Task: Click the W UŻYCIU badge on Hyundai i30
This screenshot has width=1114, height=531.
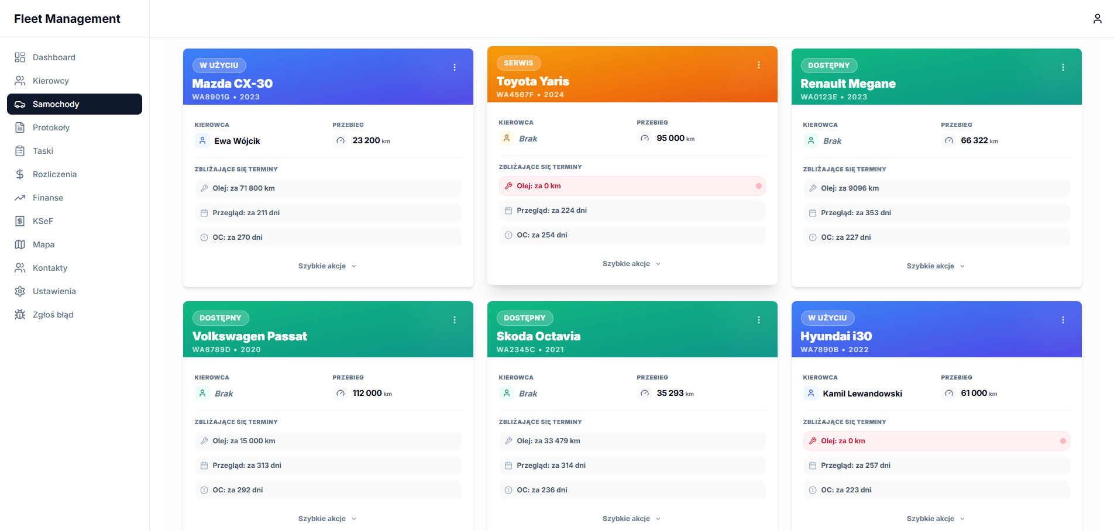Action: pyautogui.click(x=828, y=318)
